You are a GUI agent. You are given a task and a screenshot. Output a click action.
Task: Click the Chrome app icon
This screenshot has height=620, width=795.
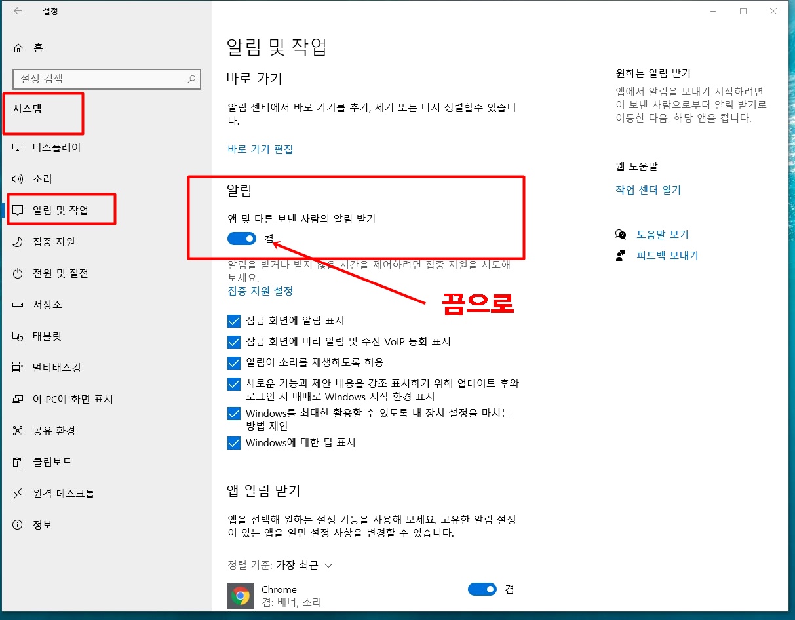[x=241, y=596]
